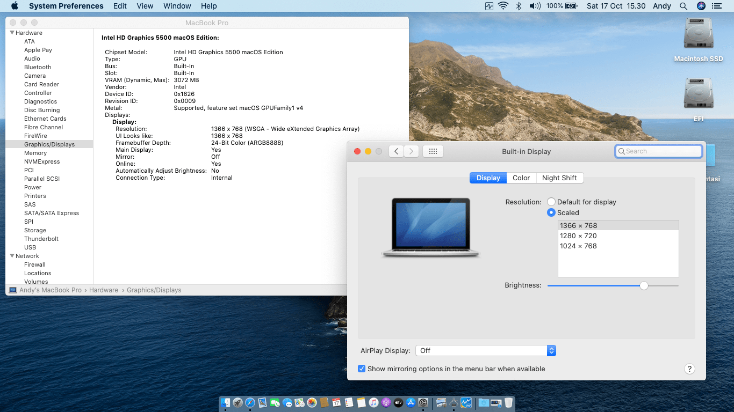Open the help question mark button
Screen dimensions: 734x412
coord(689,369)
